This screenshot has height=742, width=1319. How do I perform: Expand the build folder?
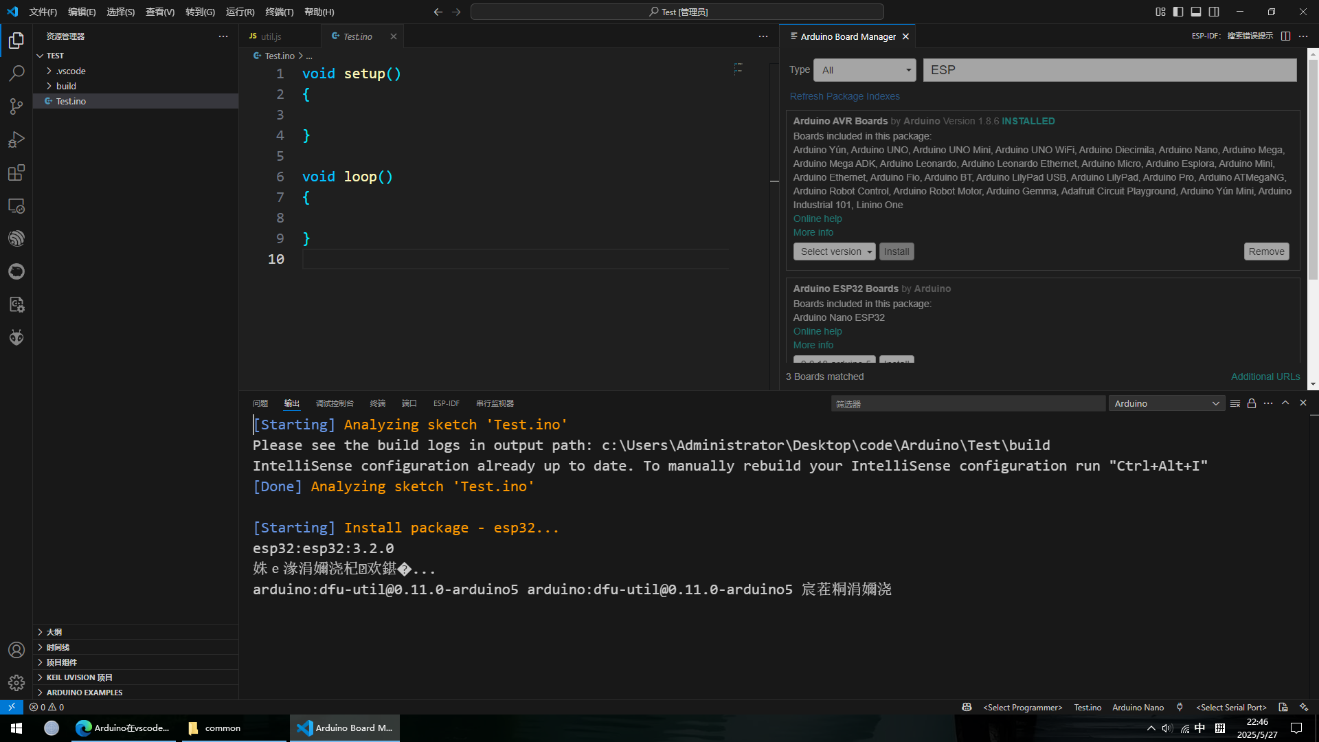(66, 86)
